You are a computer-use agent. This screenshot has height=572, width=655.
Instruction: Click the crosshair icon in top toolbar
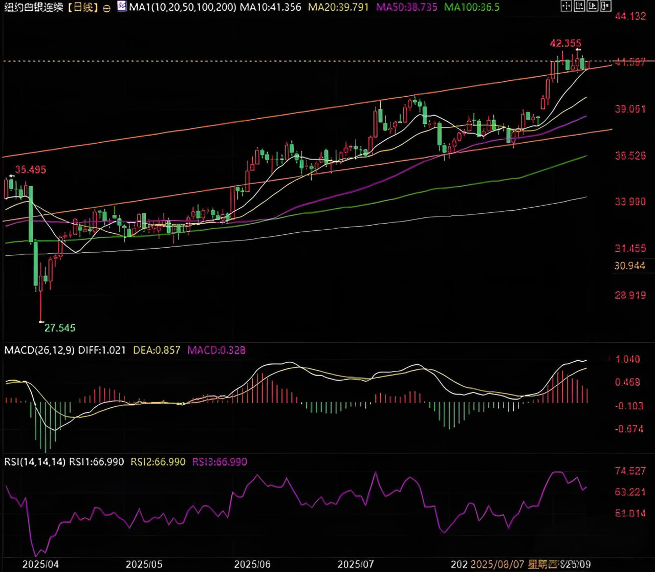click(x=566, y=7)
